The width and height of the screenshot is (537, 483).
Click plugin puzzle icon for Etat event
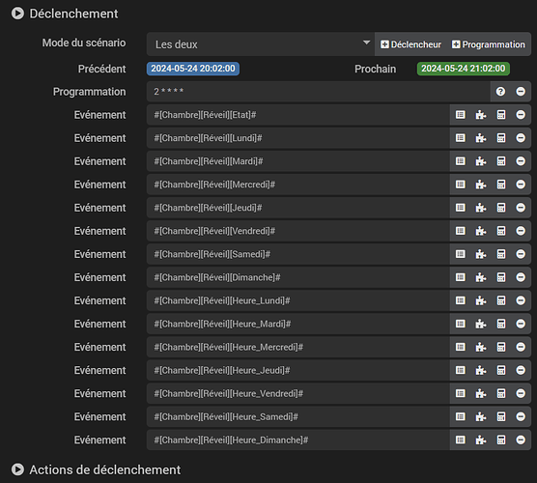coord(480,115)
